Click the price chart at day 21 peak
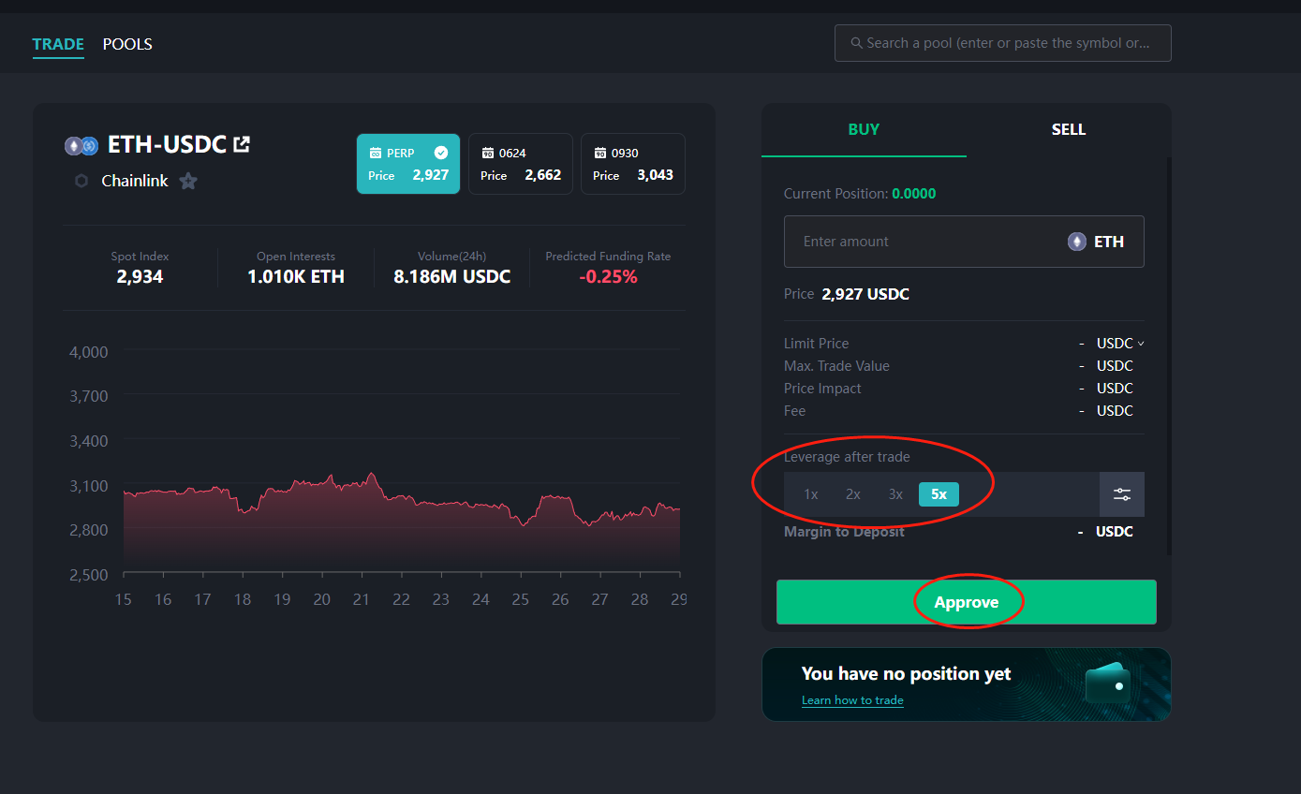1301x794 pixels. click(x=372, y=476)
